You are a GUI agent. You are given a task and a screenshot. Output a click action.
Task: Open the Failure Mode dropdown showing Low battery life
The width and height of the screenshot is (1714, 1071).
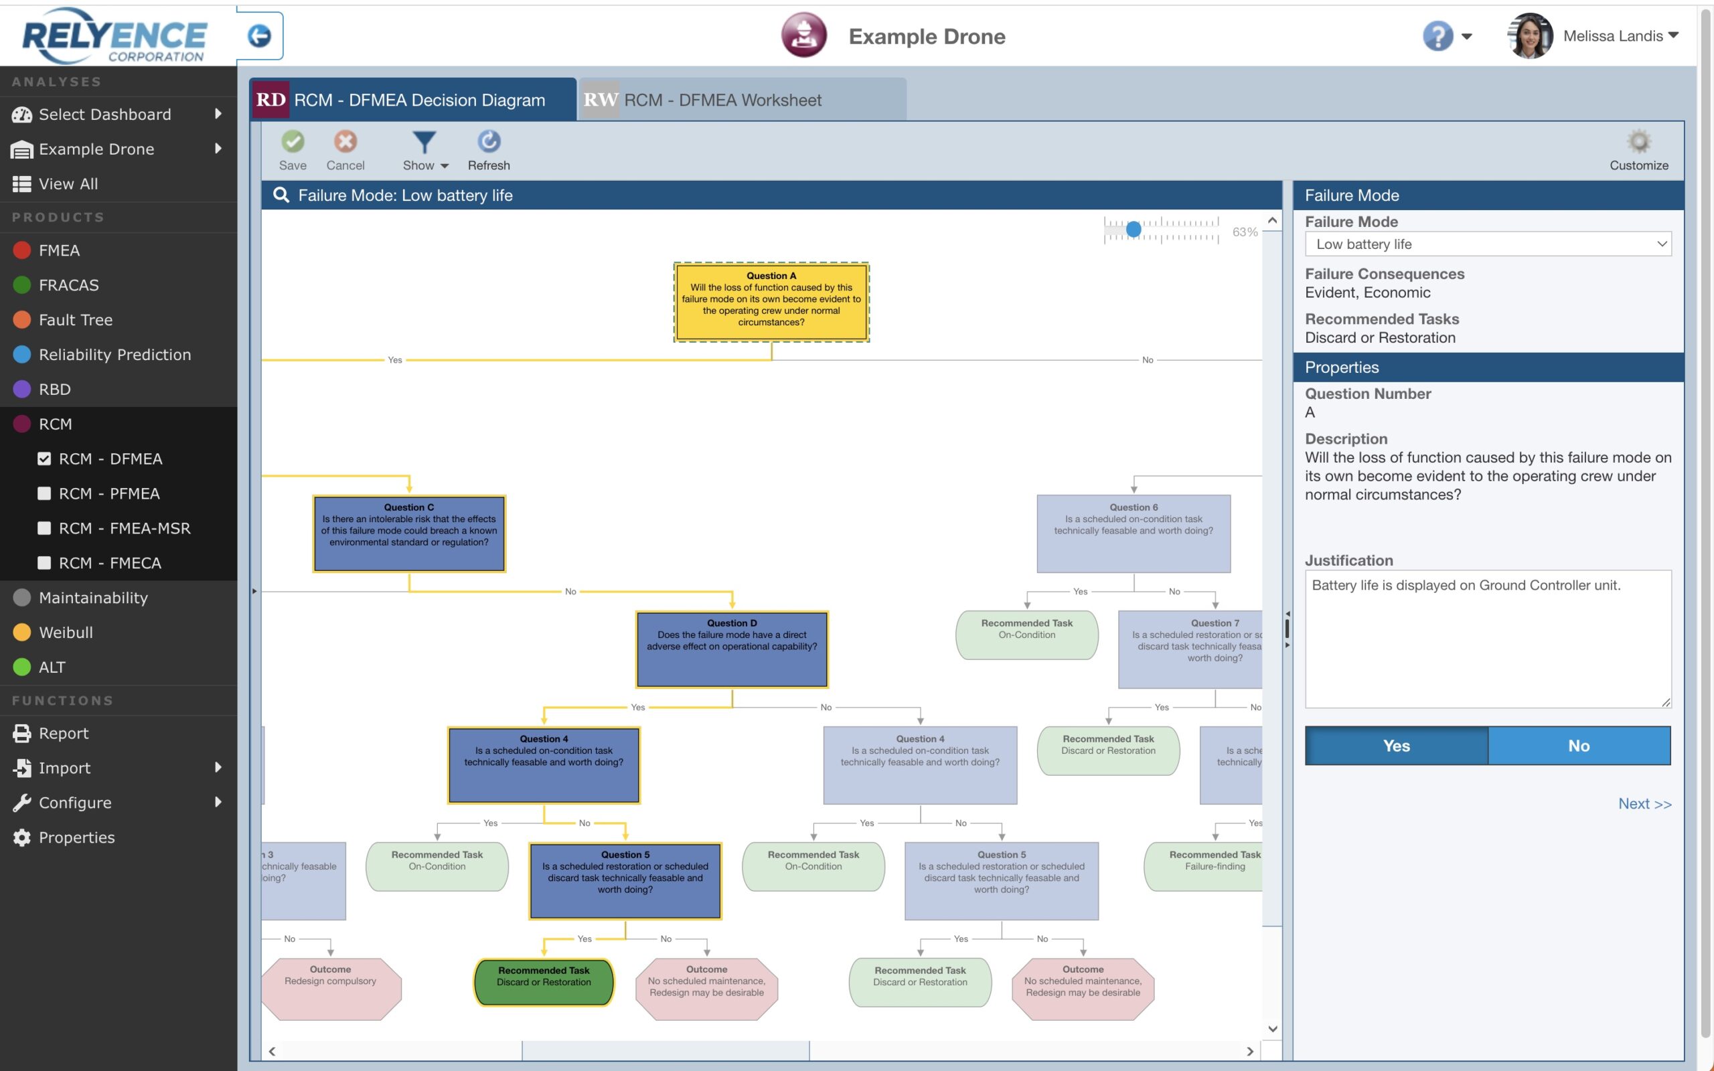[1486, 244]
